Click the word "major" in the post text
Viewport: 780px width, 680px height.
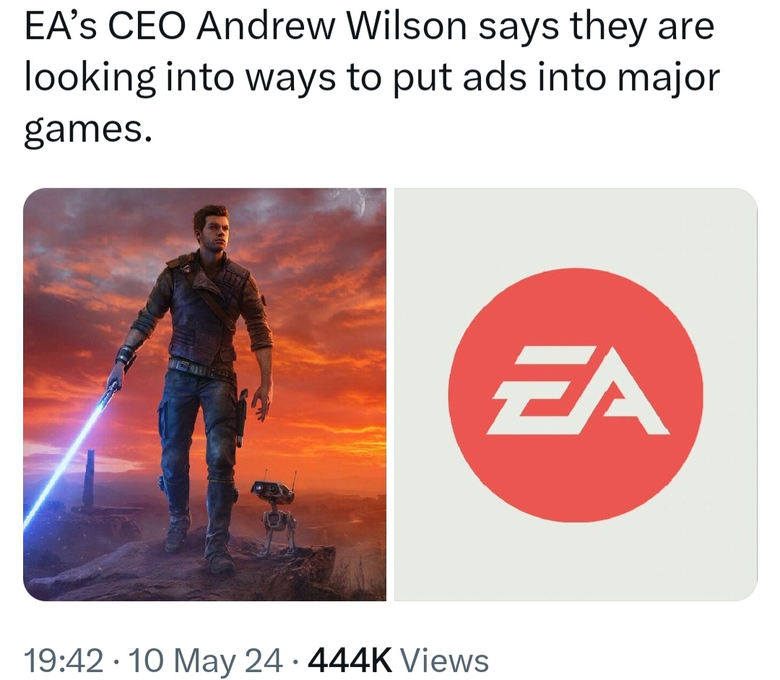pos(668,79)
